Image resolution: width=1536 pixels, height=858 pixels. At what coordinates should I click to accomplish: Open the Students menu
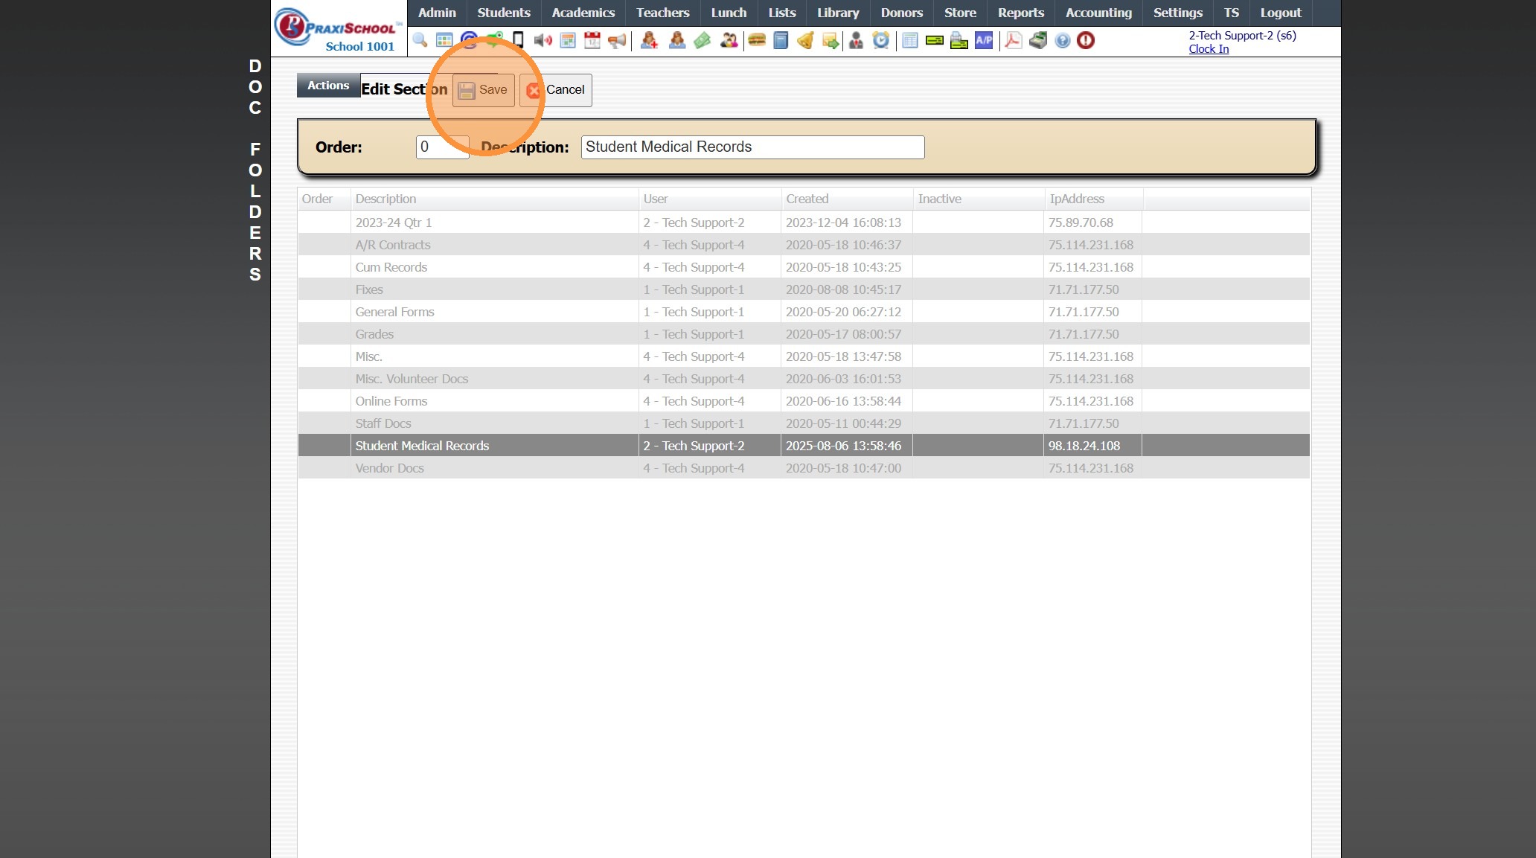click(x=504, y=13)
